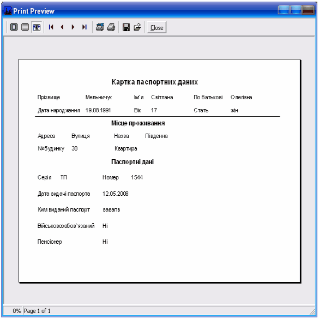319x319 pixels.
Task: Click the 'Картка паспортних даних' report heading
Action: [155, 82]
